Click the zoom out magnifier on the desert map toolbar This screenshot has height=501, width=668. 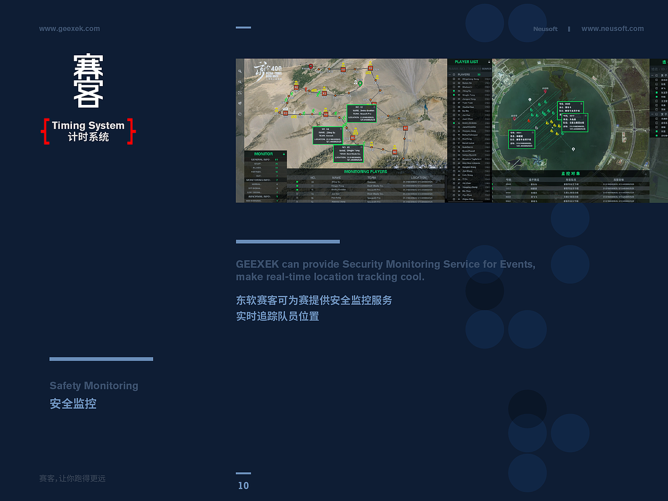click(240, 82)
